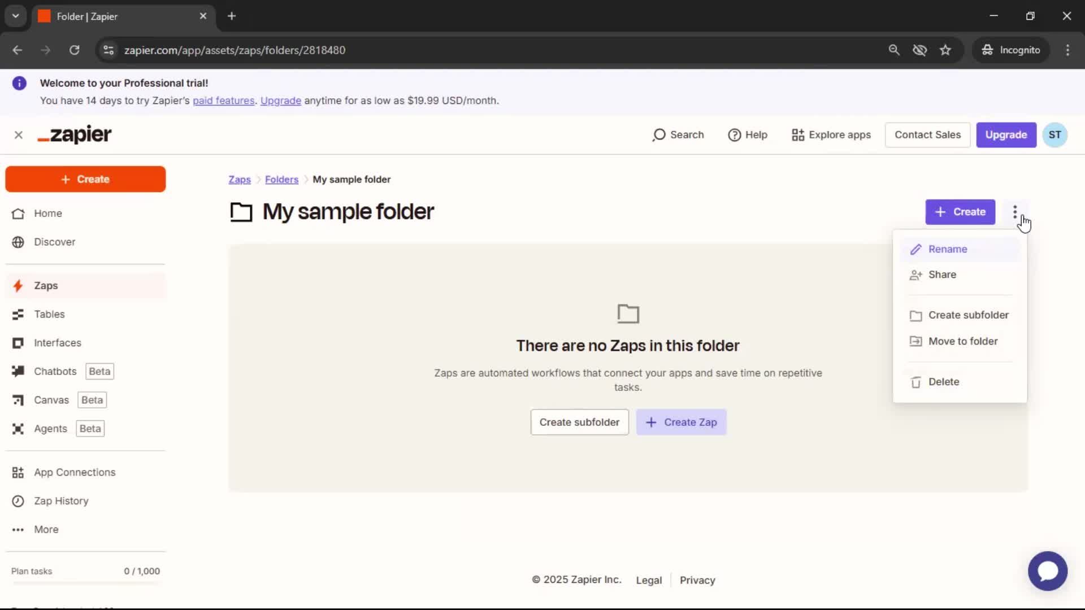Select Delete from the folder menu
The image size is (1085, 610).
(x=960, y=382)
